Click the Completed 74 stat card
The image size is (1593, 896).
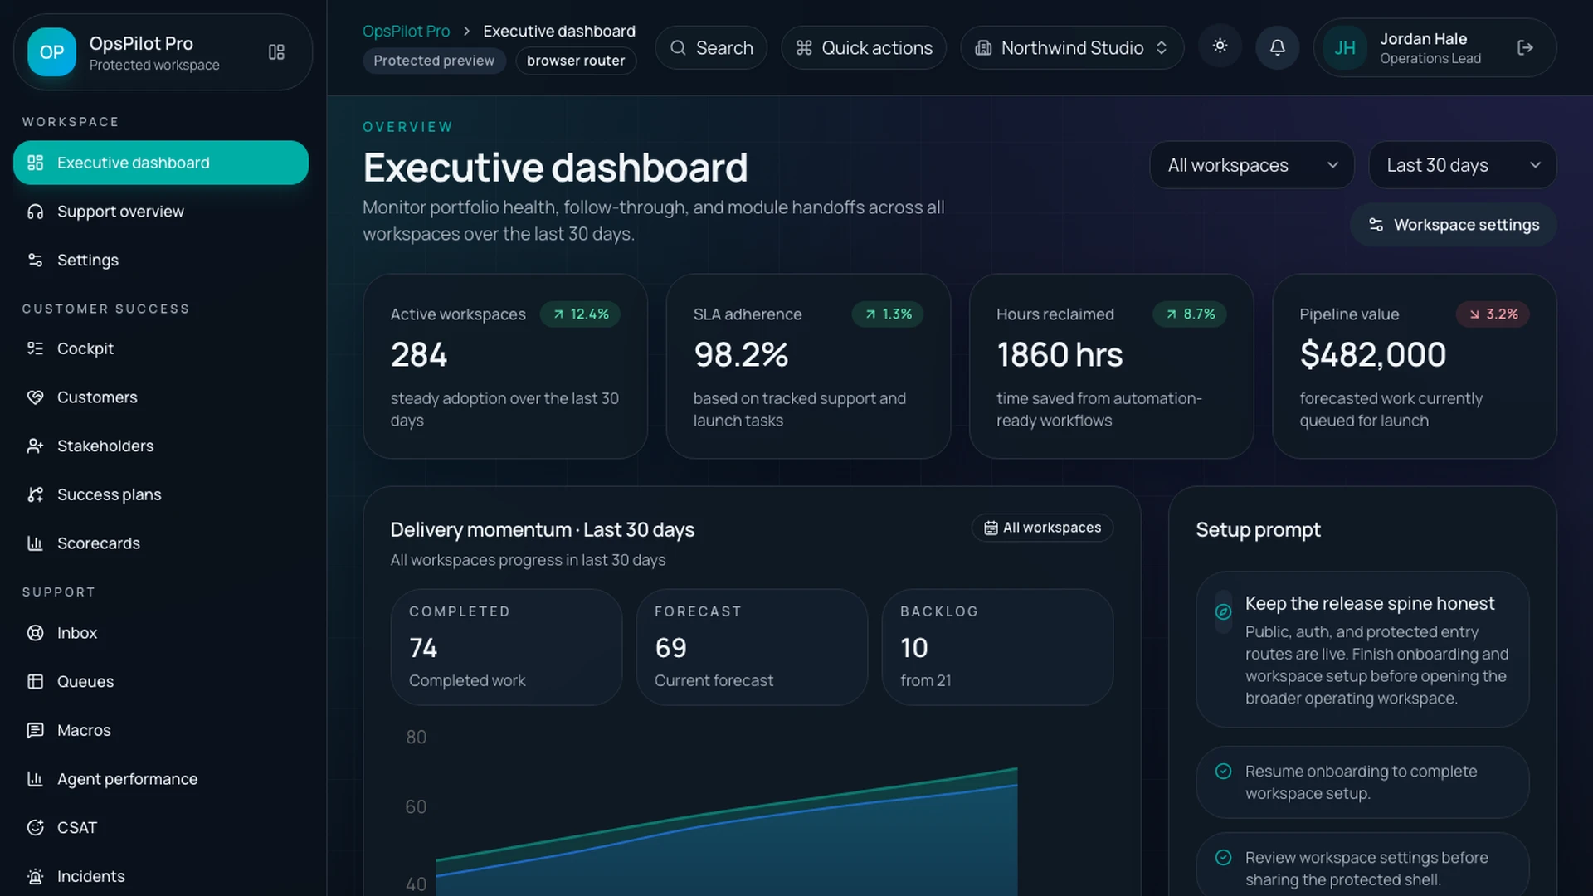tap(506, 647)
